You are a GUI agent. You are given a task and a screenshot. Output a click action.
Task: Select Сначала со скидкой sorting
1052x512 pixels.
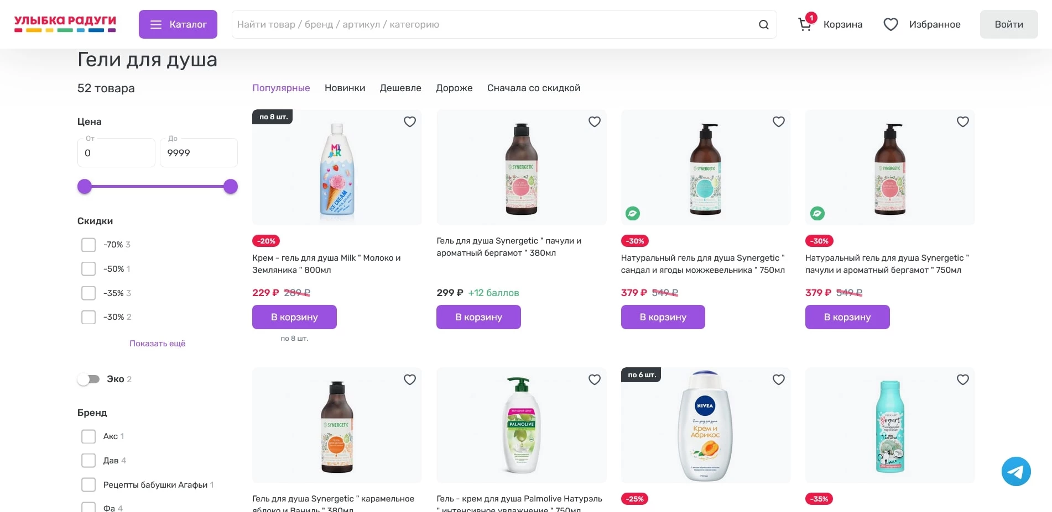pyautogui.click(x=533, y=88)
